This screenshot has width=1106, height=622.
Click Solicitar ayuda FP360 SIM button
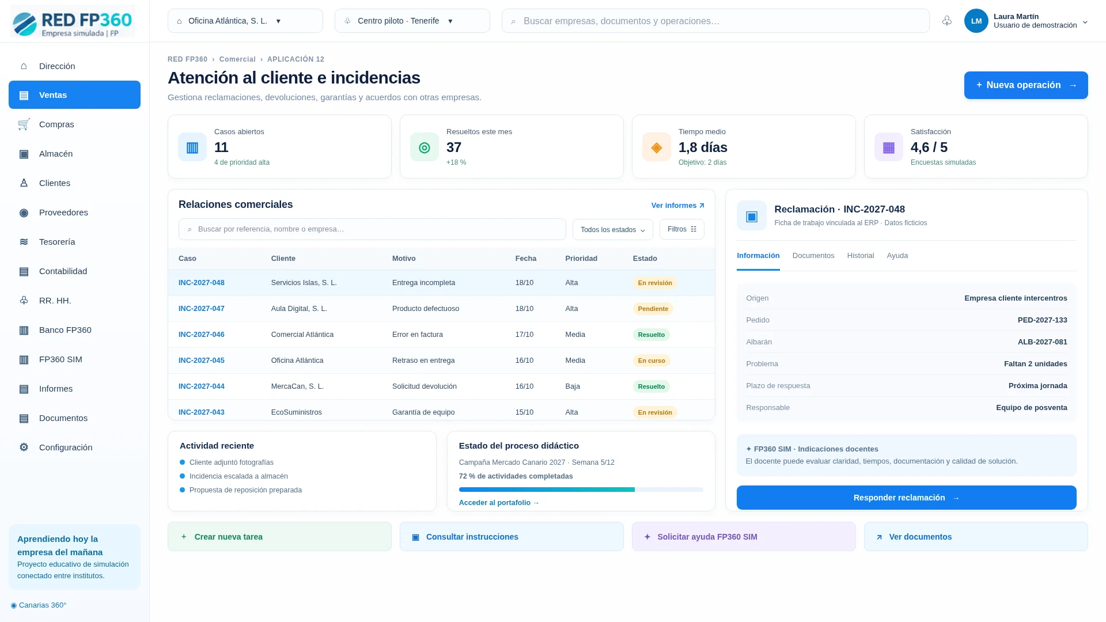[744, 537]
